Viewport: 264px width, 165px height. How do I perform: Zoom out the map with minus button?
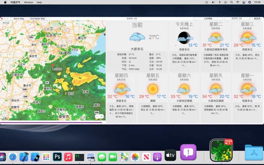click(x=97, y=116)
